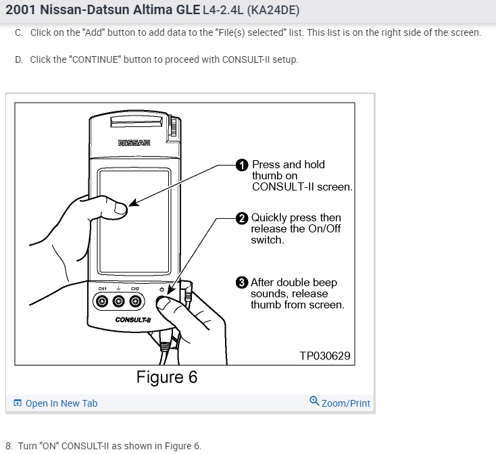496x454 pixels.
Task: Click the L4-2.4L (KA24DE) engine label
Action: [251, 10]
